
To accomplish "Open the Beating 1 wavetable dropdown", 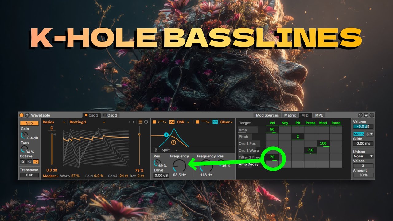I will pyautogui.click(x=87, y=122).
